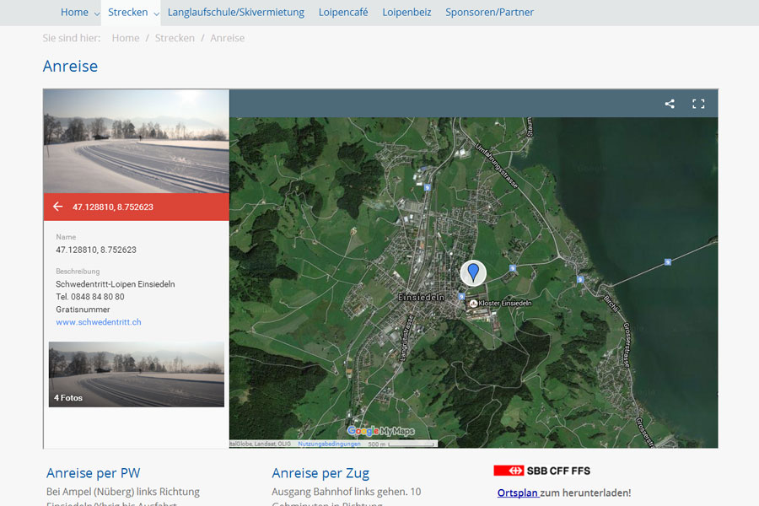
Task: Expand the Home menu chevron
Action: [97, 14]
